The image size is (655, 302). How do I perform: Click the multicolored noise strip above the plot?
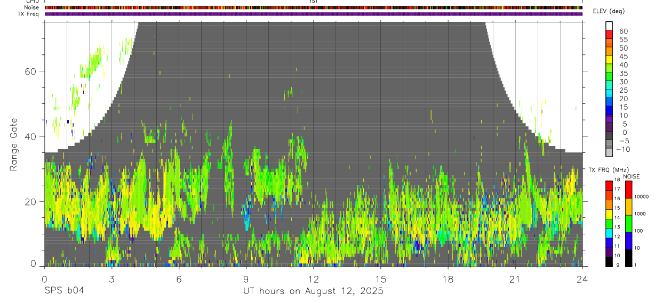(314, 7)
